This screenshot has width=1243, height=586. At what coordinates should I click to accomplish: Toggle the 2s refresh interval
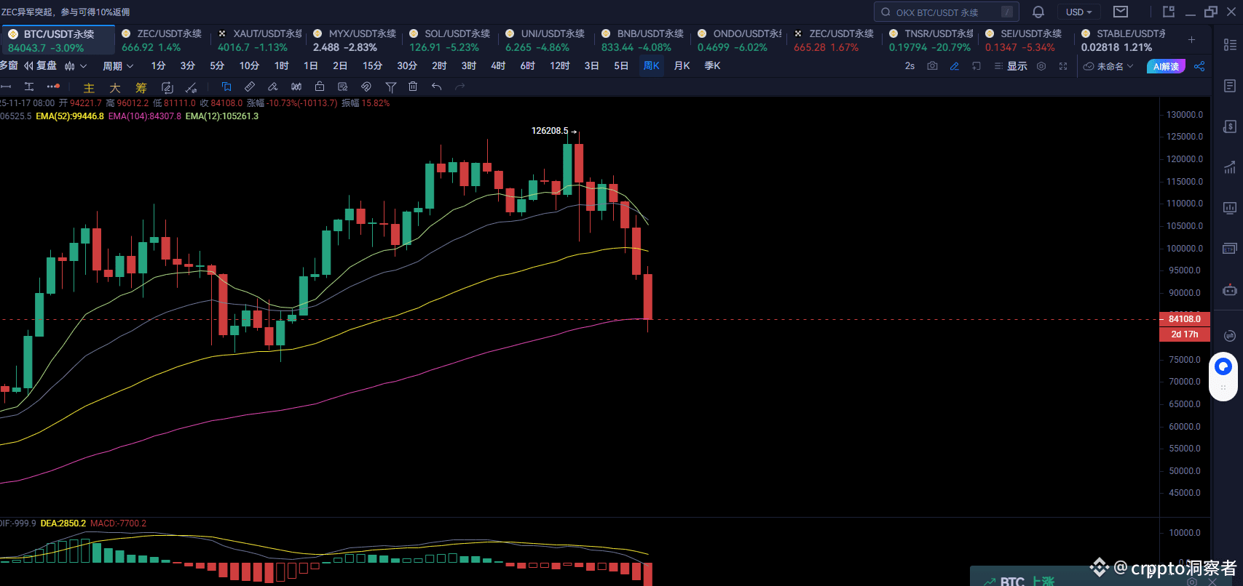coord(909,66)
